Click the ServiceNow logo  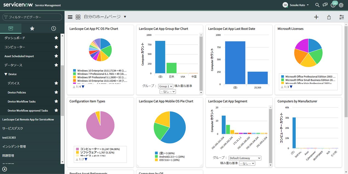pyautogui.click(x=18, y=5)
